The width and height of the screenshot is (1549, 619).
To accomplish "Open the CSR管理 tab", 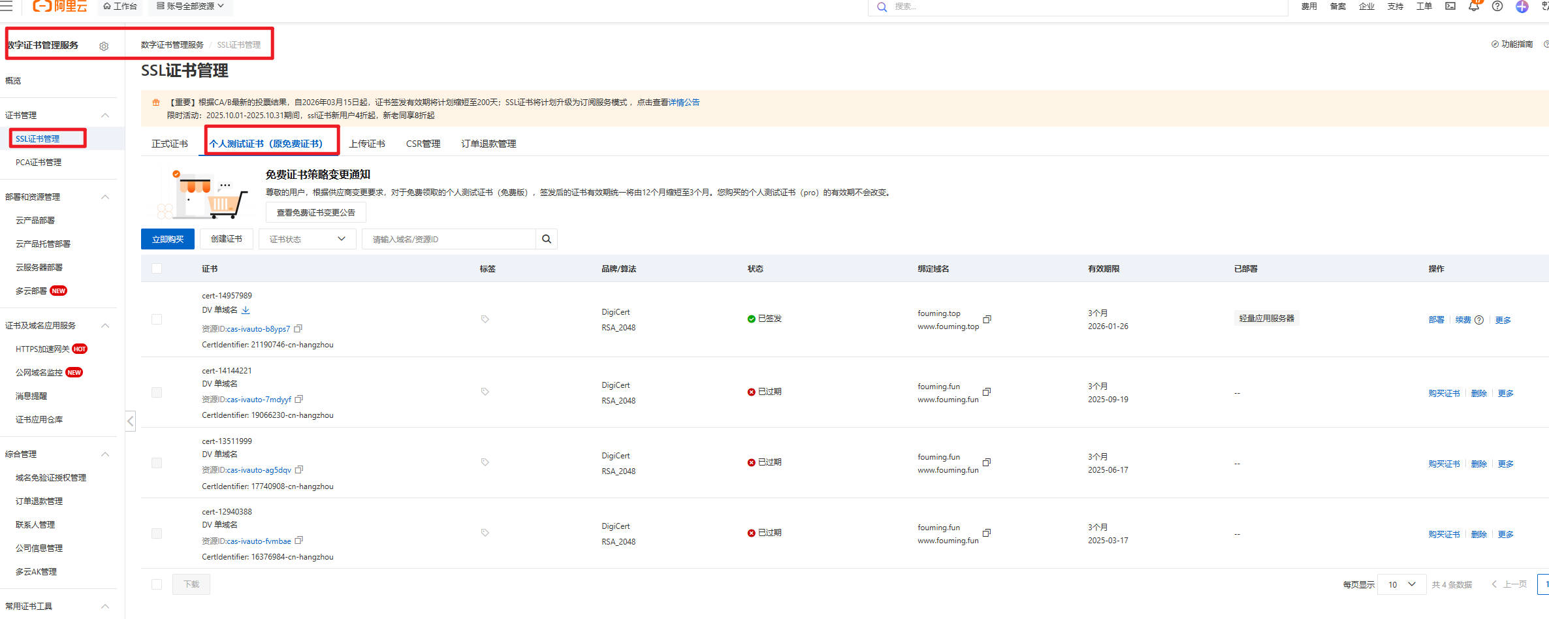I will click(423, 144).
